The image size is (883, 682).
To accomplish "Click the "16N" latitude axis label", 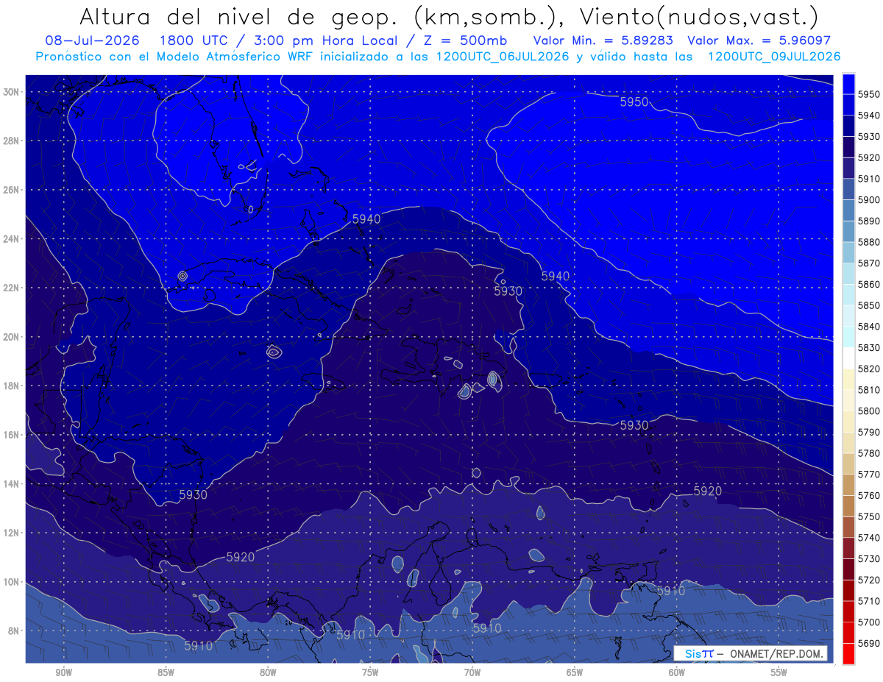I will [13, 435].
